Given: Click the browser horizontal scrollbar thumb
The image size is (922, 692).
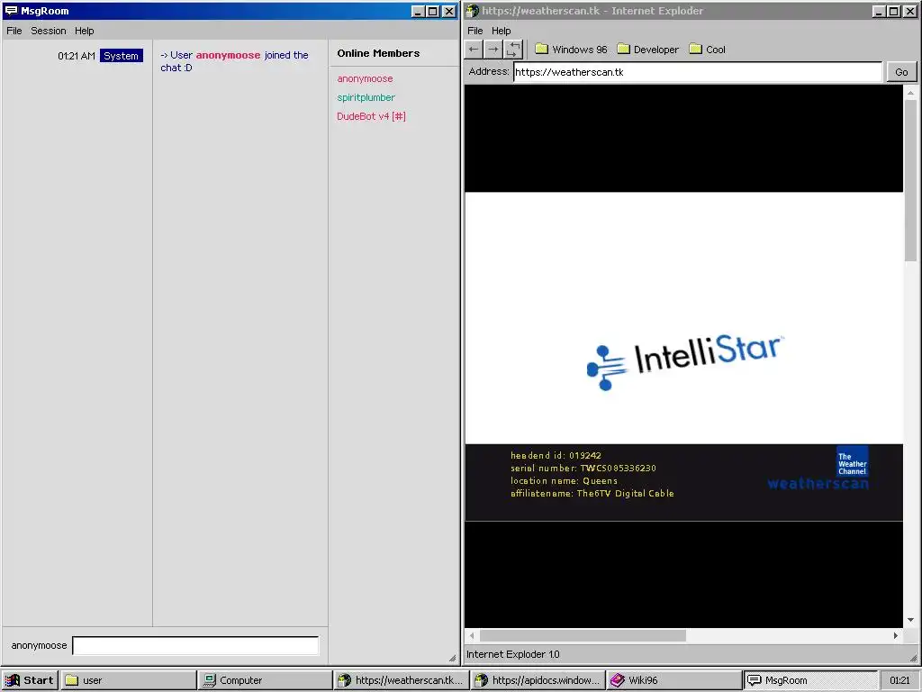Looking at the screenshot, I should click(583, 635).
